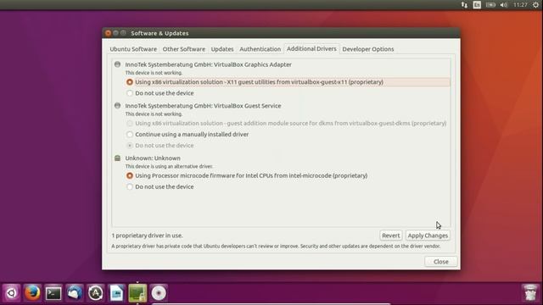
Task: Click the 'InnoTek Systemberatung GmbH: VirtualBox Graphics Adapter' heading
Action: click(x=208, y=64)
